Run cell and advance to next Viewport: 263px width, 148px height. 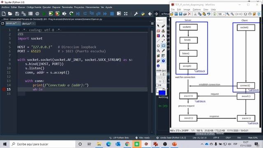point(58,14)
